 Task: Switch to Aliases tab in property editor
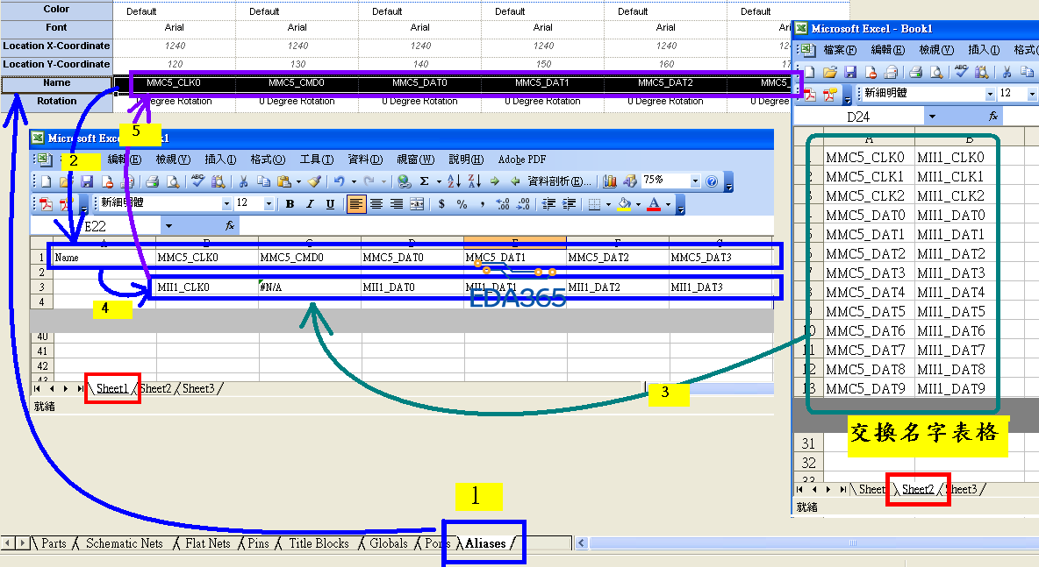tap(485, 543)
